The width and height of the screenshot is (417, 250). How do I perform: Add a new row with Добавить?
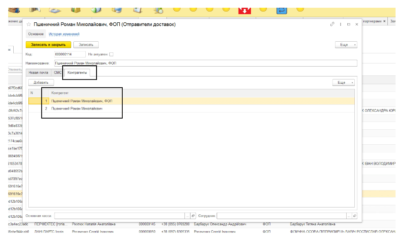click(x=41, y=82)
